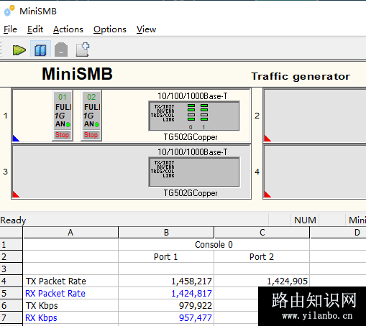Click the TX Kbps label
The width and height of the screenshot is (366, 326).
tap(42, 306)
